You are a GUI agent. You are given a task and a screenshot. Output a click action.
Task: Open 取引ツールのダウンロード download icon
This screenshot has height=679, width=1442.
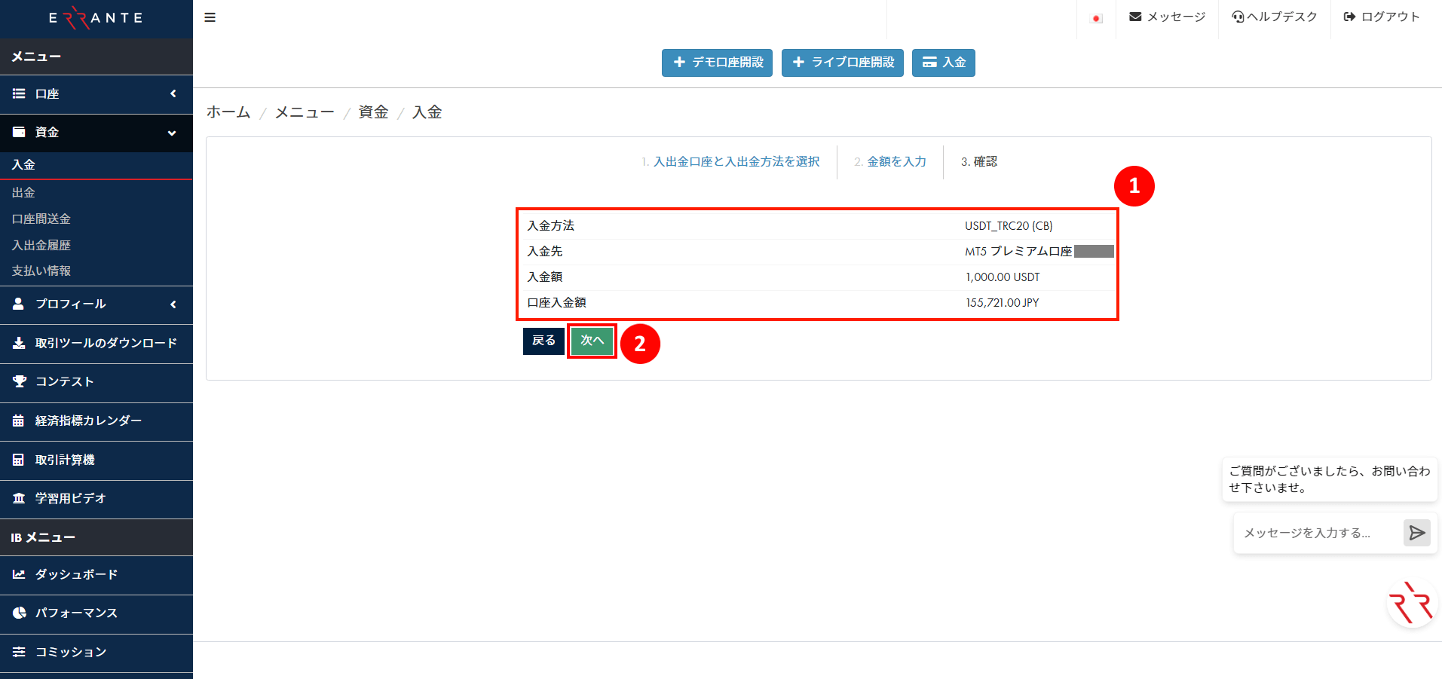click(19, 344)
